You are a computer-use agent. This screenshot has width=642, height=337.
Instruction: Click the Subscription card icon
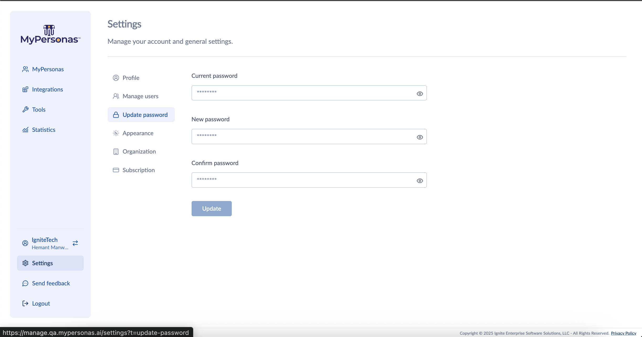116,170
